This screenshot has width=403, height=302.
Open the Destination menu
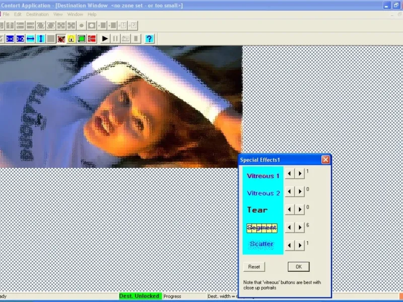tap(37, 14)
